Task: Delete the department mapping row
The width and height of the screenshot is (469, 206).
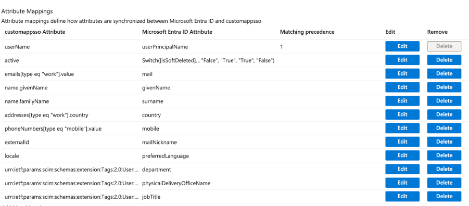Action: click(444, 169)
